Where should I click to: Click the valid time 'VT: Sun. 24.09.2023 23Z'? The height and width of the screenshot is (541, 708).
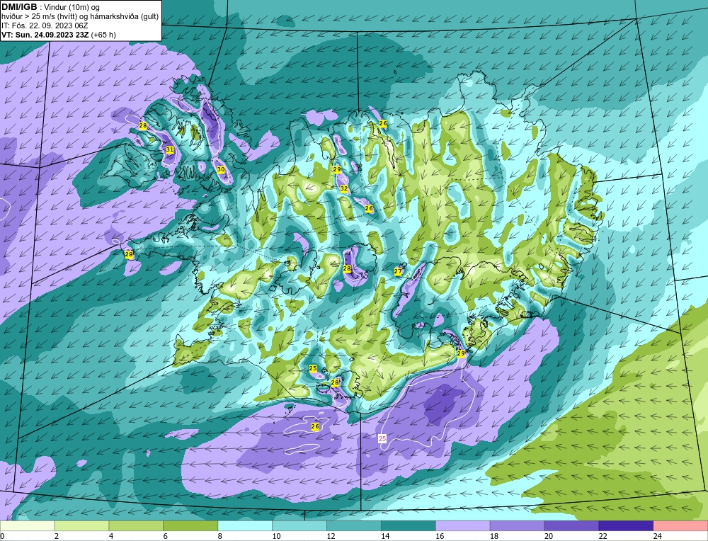point(45,35)
